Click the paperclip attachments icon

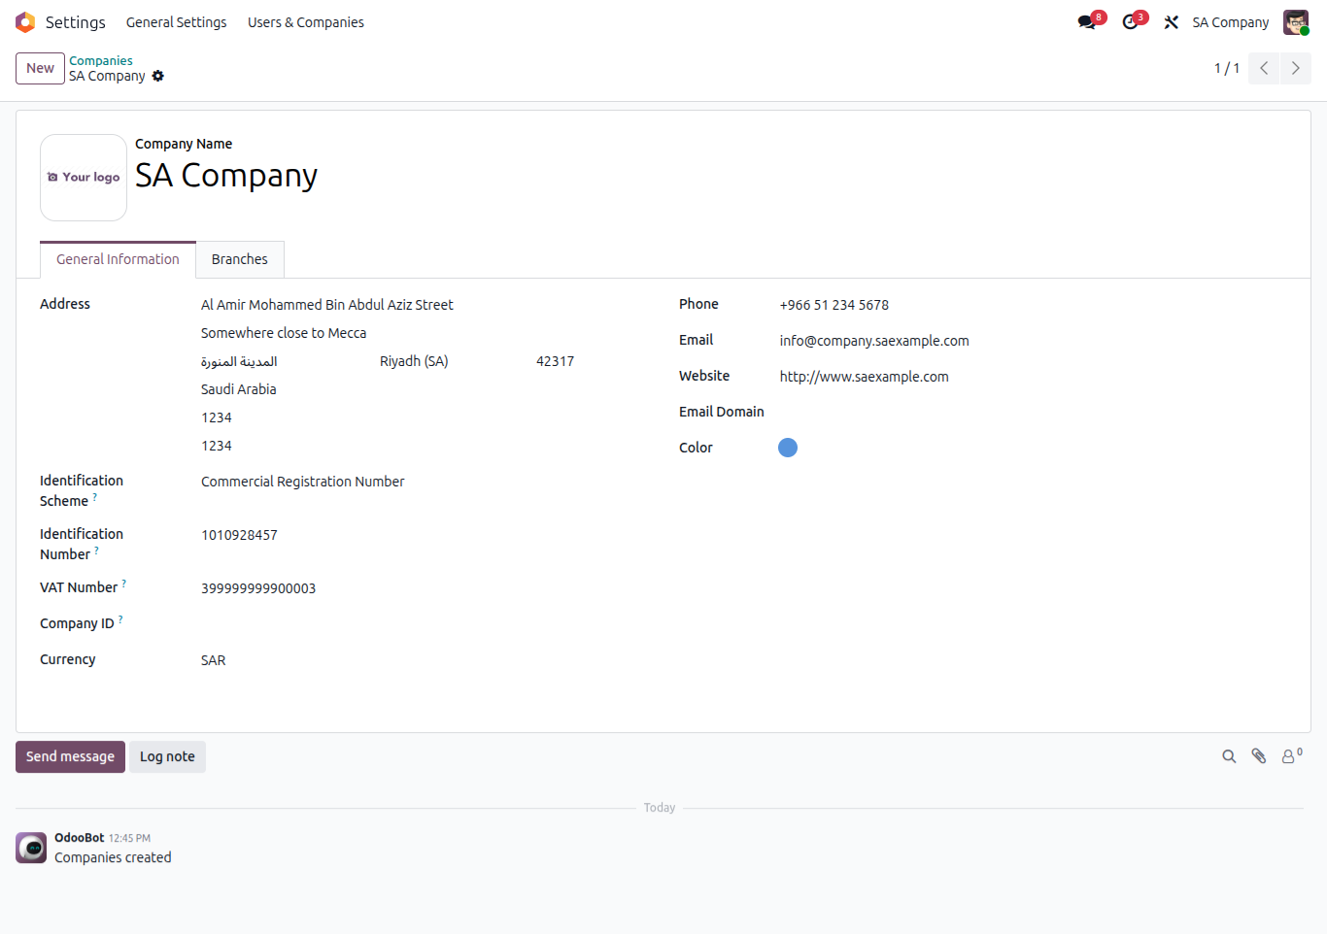pyautogui.click(x=1259, y=756)
